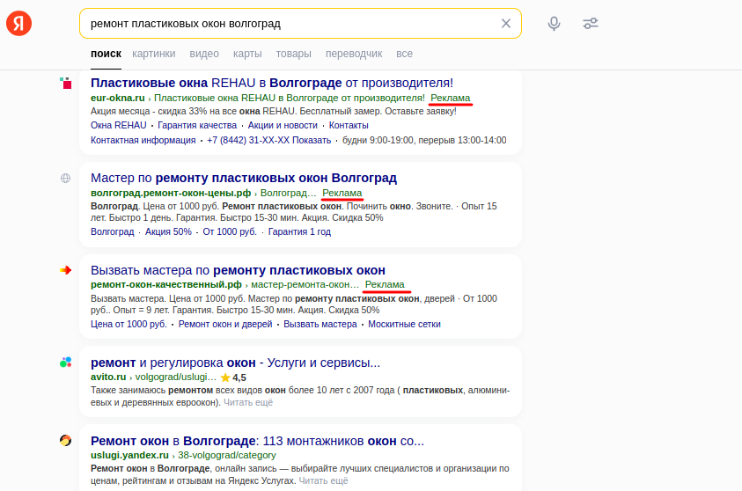Open Мастер по ремонту пластиковых окон Волгоград
Image resolution: width=742 pixels, height=491 pixels.
[x=244, y=178]
